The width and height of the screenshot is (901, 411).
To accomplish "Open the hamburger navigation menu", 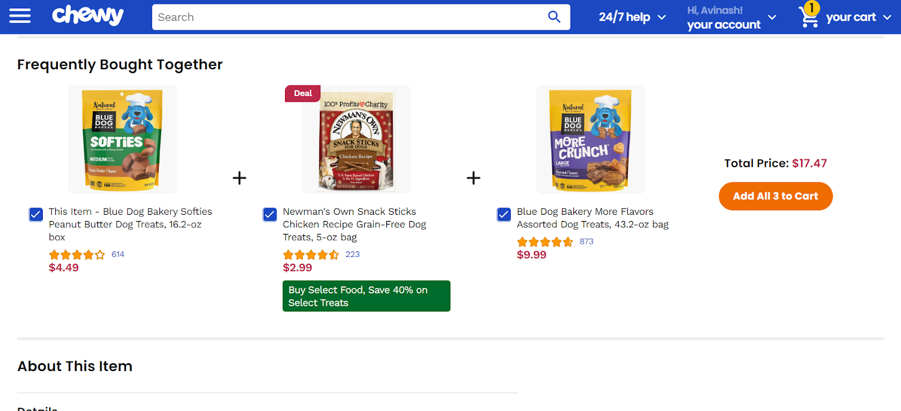I will (20, 16).
